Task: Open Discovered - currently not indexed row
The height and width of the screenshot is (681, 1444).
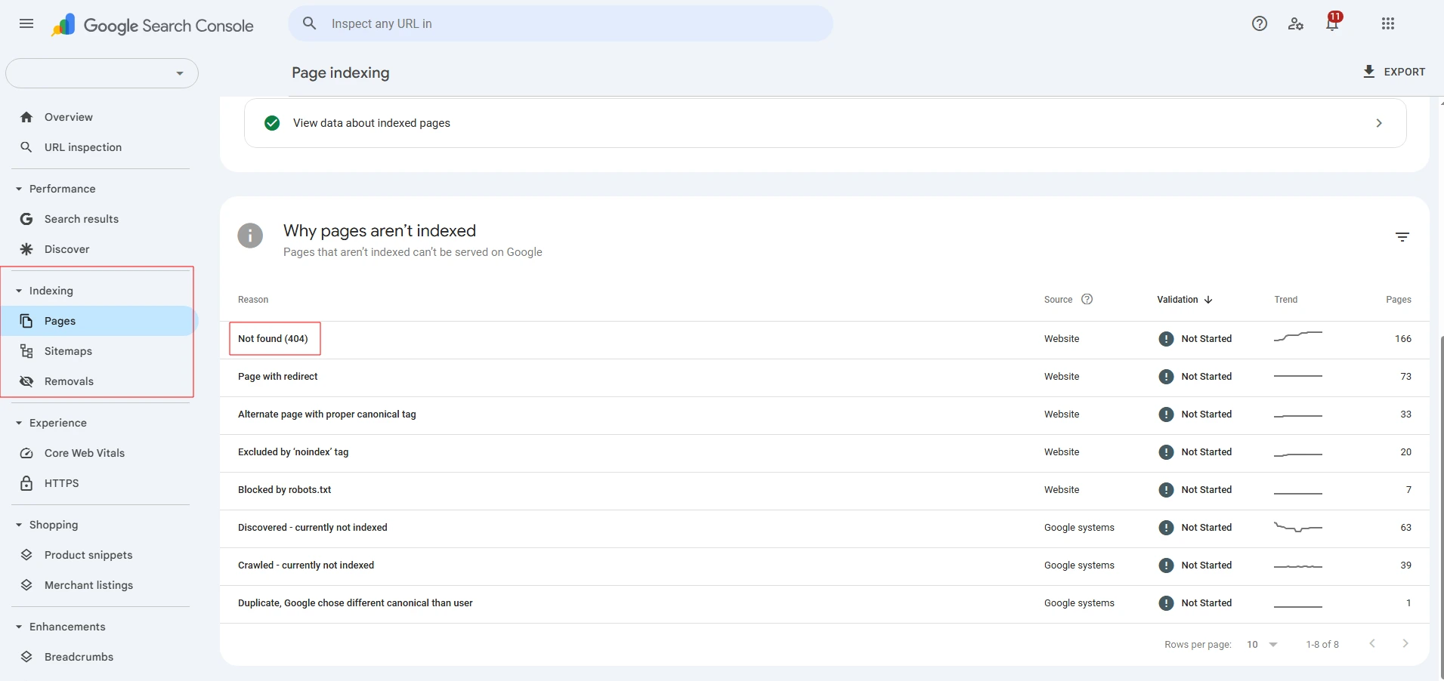Action: (x=824, y=528)
